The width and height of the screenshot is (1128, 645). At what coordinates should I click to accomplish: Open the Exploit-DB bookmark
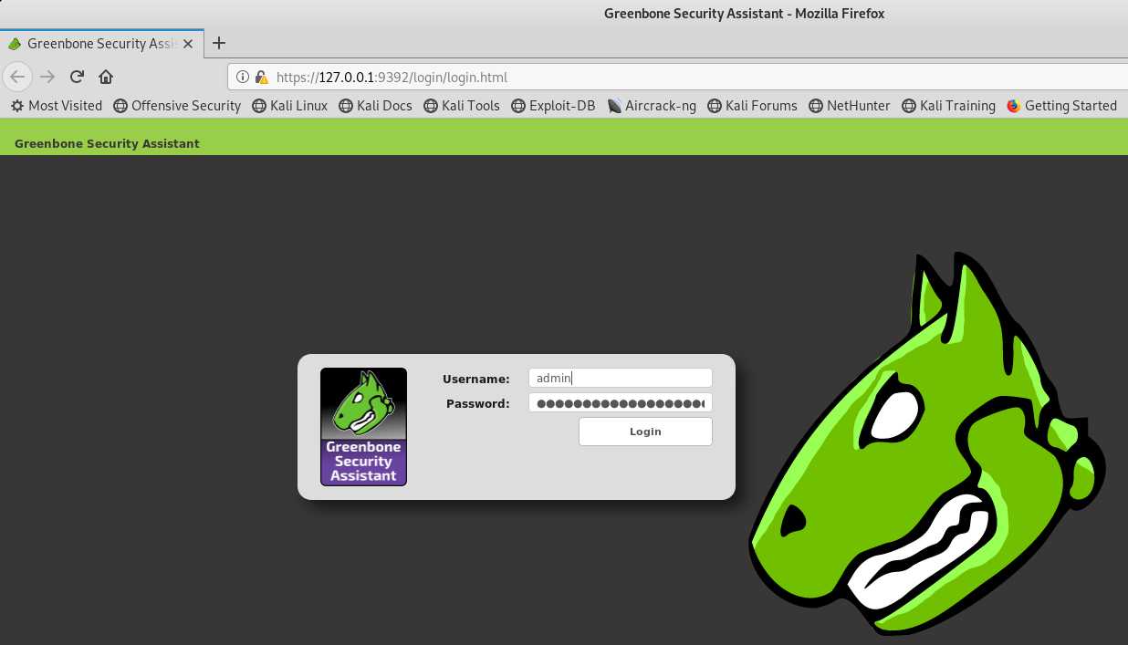click(x=553, y=106)
